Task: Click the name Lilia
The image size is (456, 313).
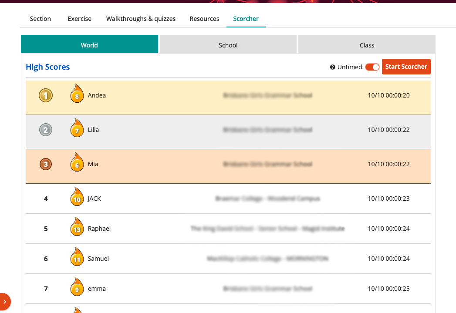Action: [x=93, y=130]
